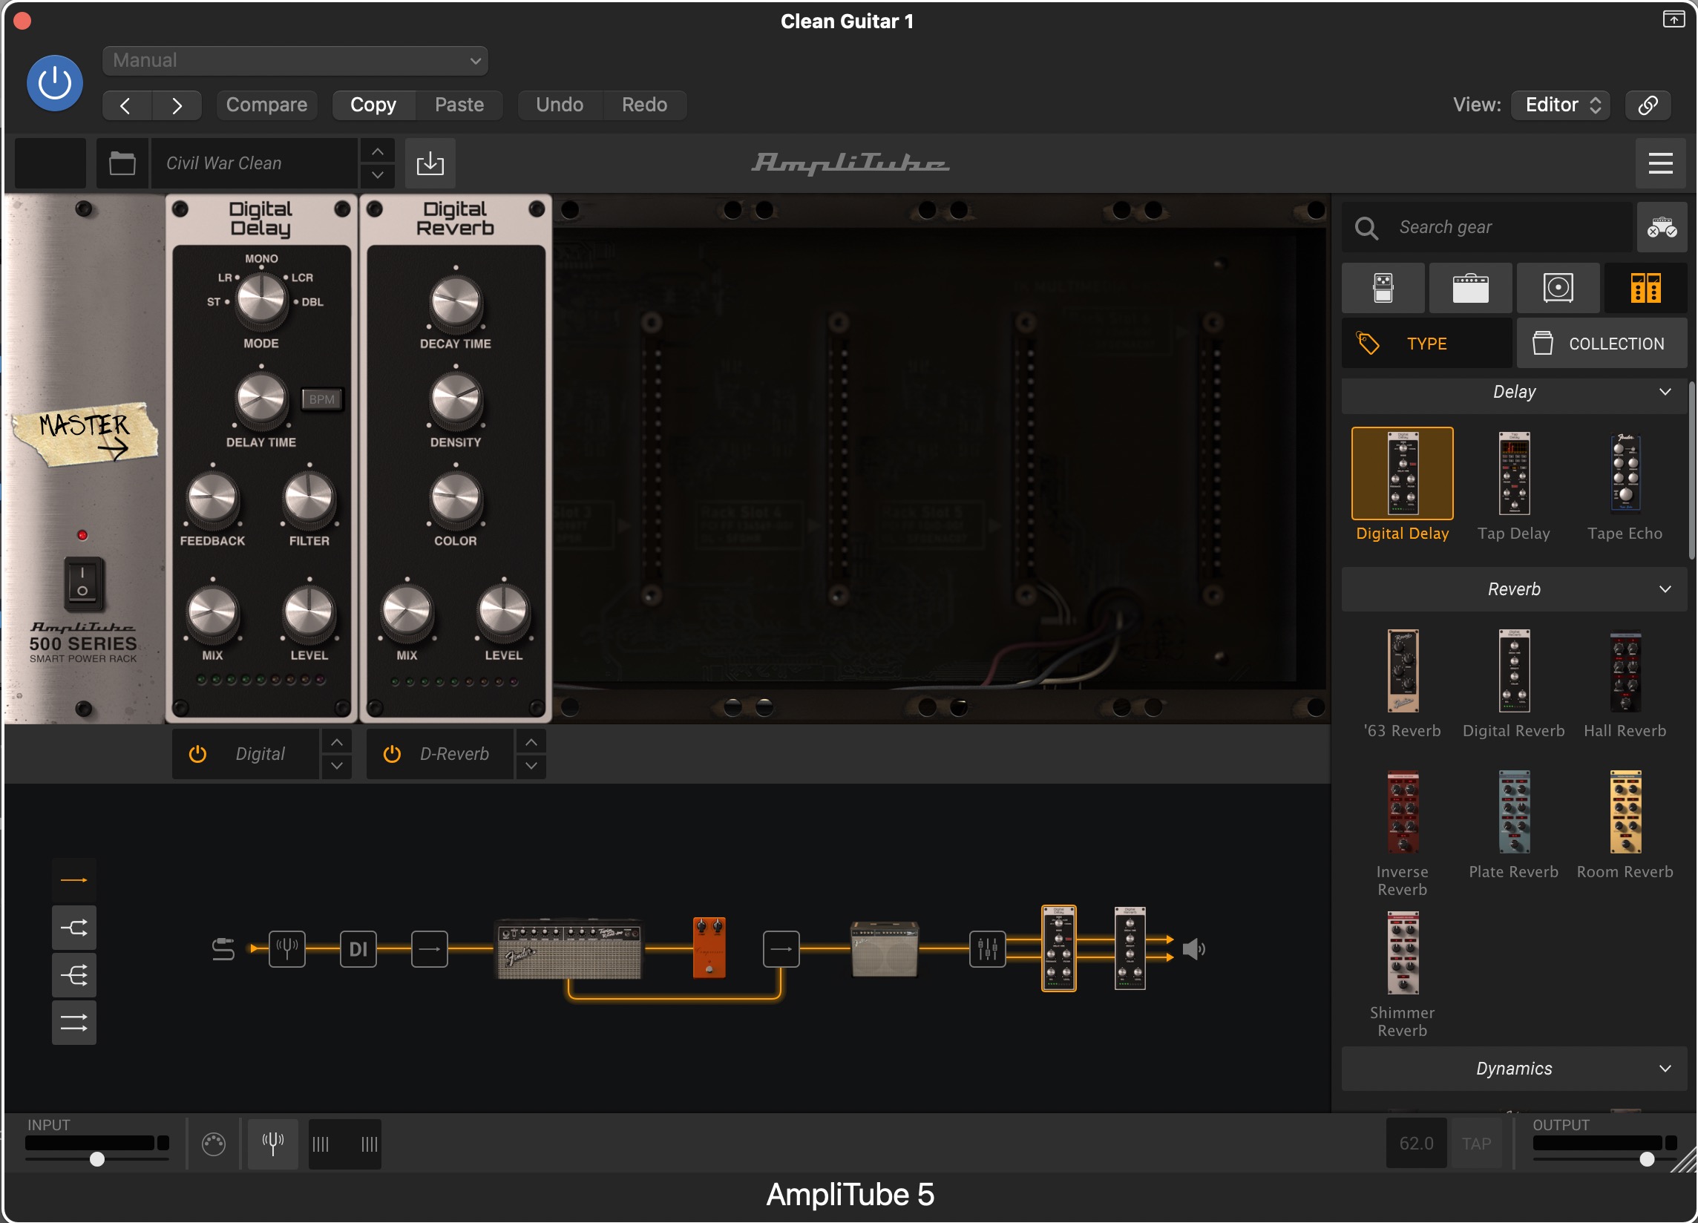
Task: Select the single serial signal routing icon
Action: click(73, 881)
